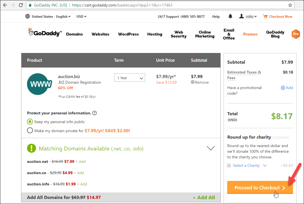Click the shopping cart icon
Viewport: 304px width, 204px height.
[265, 17]
